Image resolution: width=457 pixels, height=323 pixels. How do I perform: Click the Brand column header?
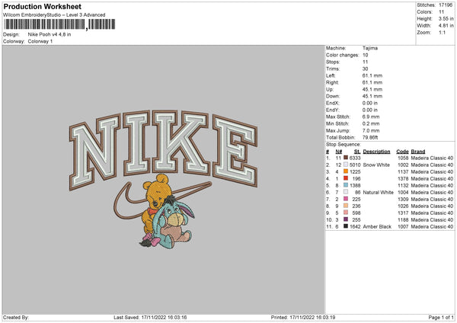tap(418, 152)
